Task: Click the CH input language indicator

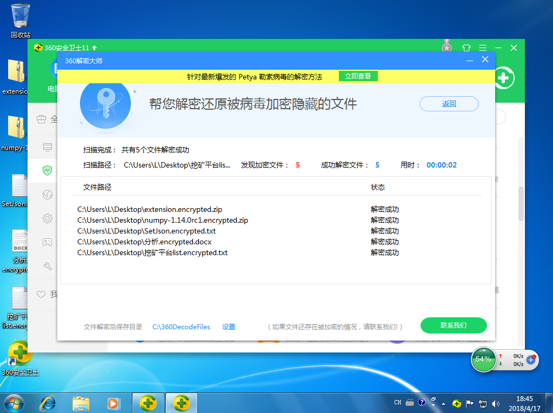Action: (x=398, y=402)
